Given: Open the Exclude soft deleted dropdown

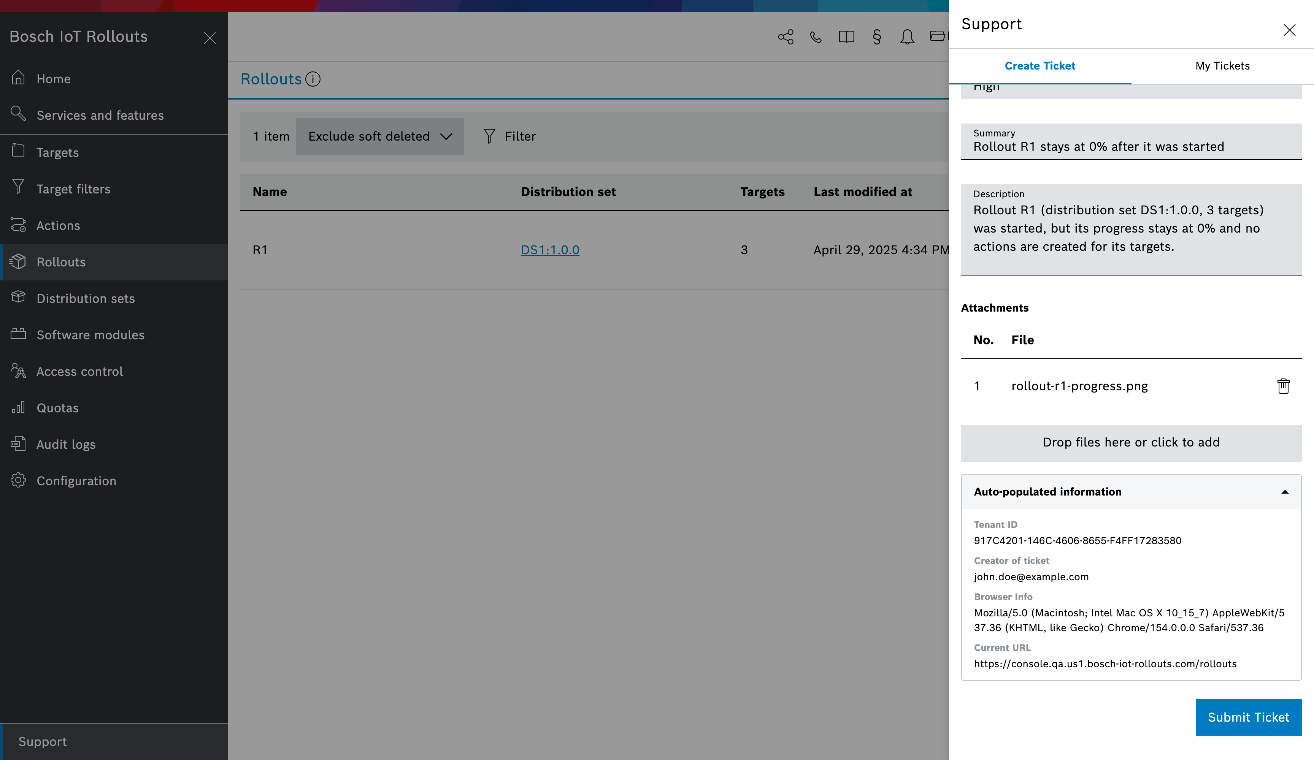Looking at the screenshot, I should point(379,136).
